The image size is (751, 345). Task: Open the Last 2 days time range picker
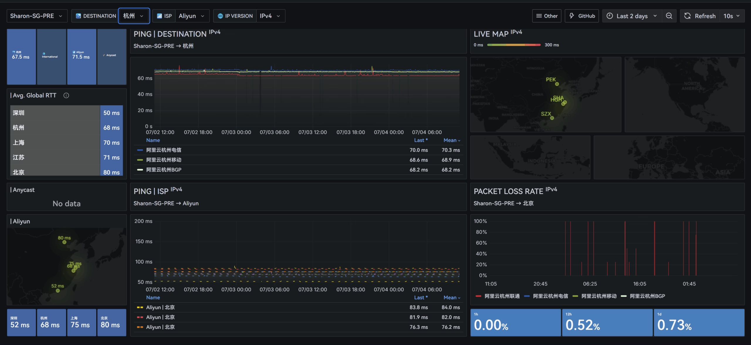pos(632,16)
